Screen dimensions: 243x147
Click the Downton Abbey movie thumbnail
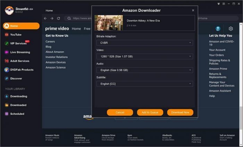109,23
